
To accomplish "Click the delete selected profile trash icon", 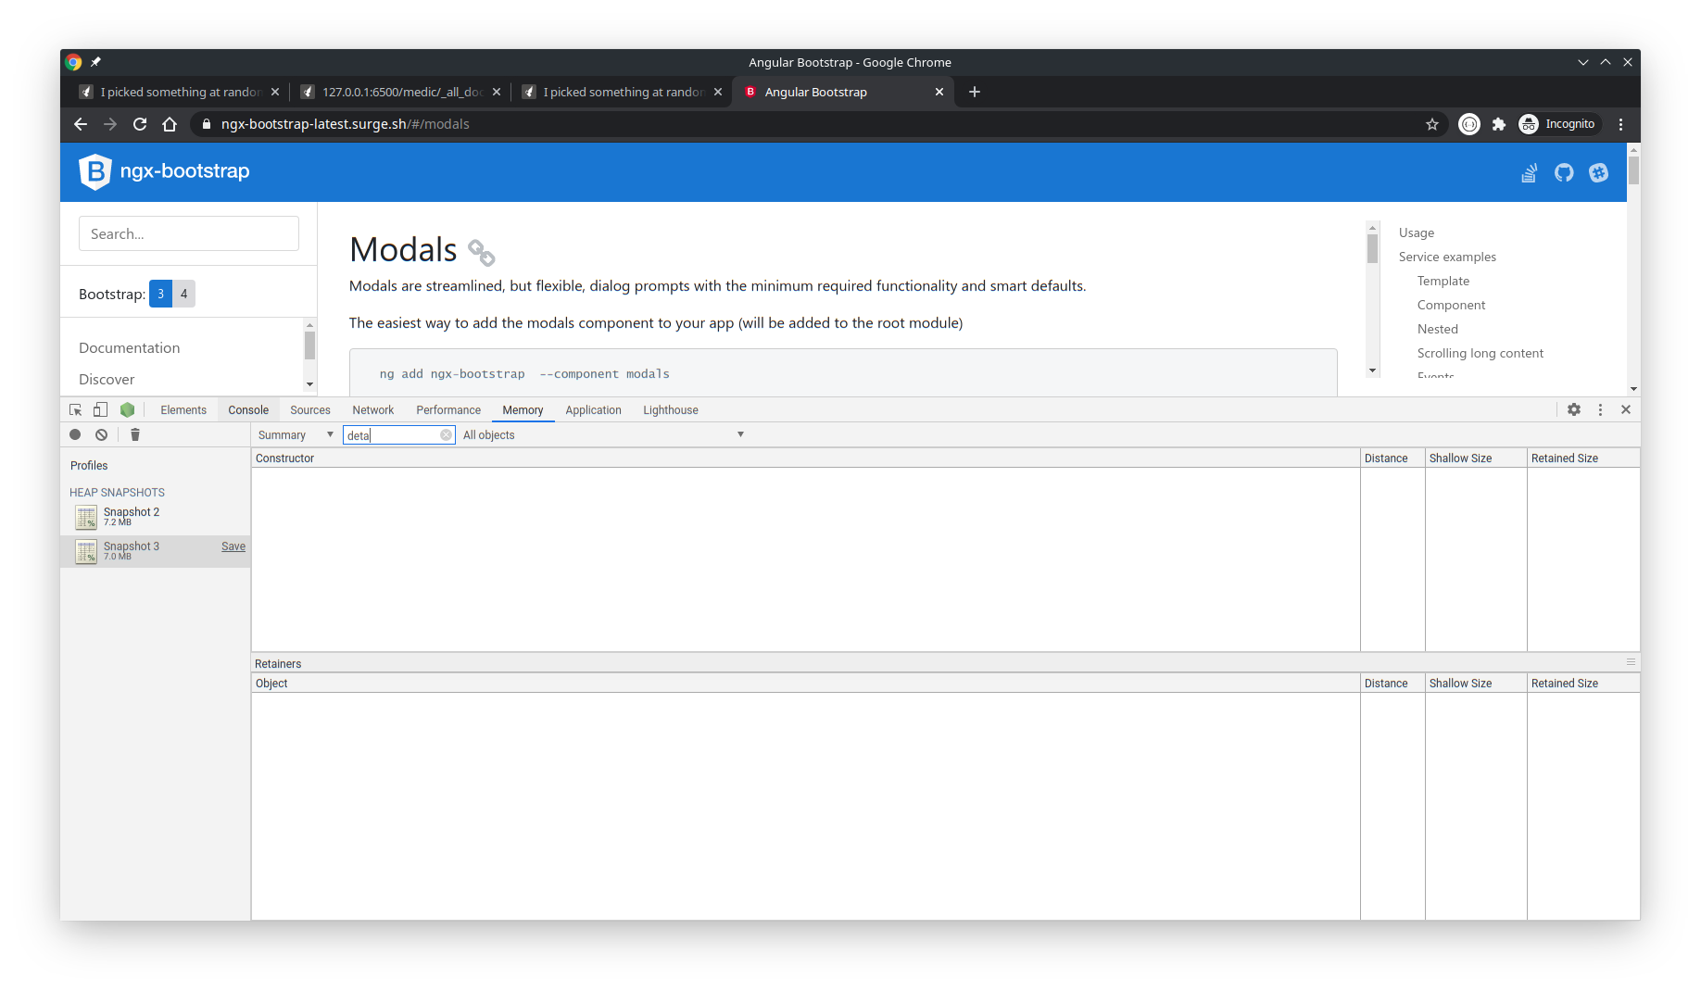I will click(134, 434).
